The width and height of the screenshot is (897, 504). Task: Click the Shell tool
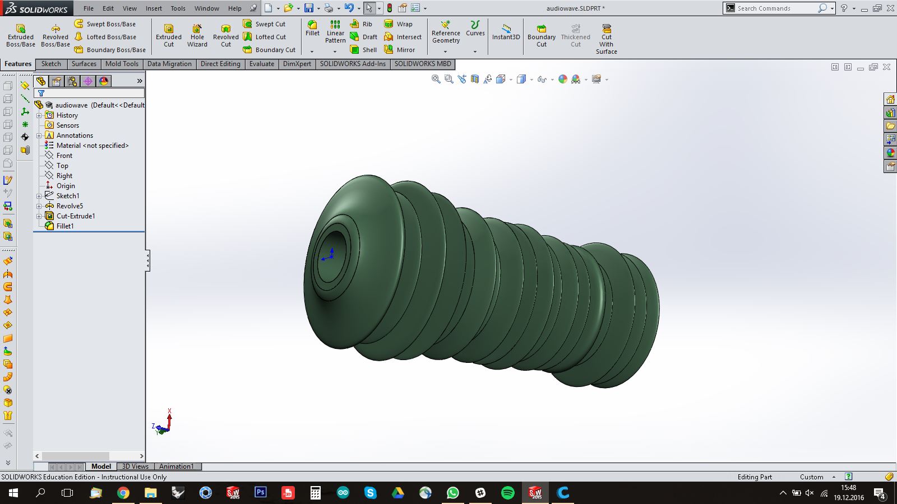click(363, 50)
